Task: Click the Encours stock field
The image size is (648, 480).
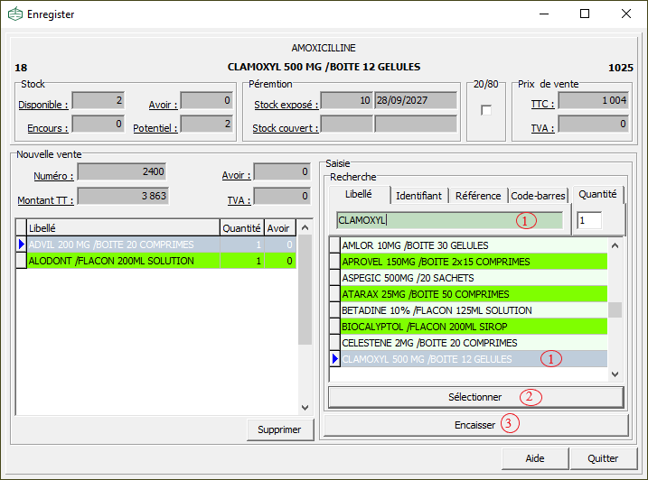Action: (x=98, y=124)
